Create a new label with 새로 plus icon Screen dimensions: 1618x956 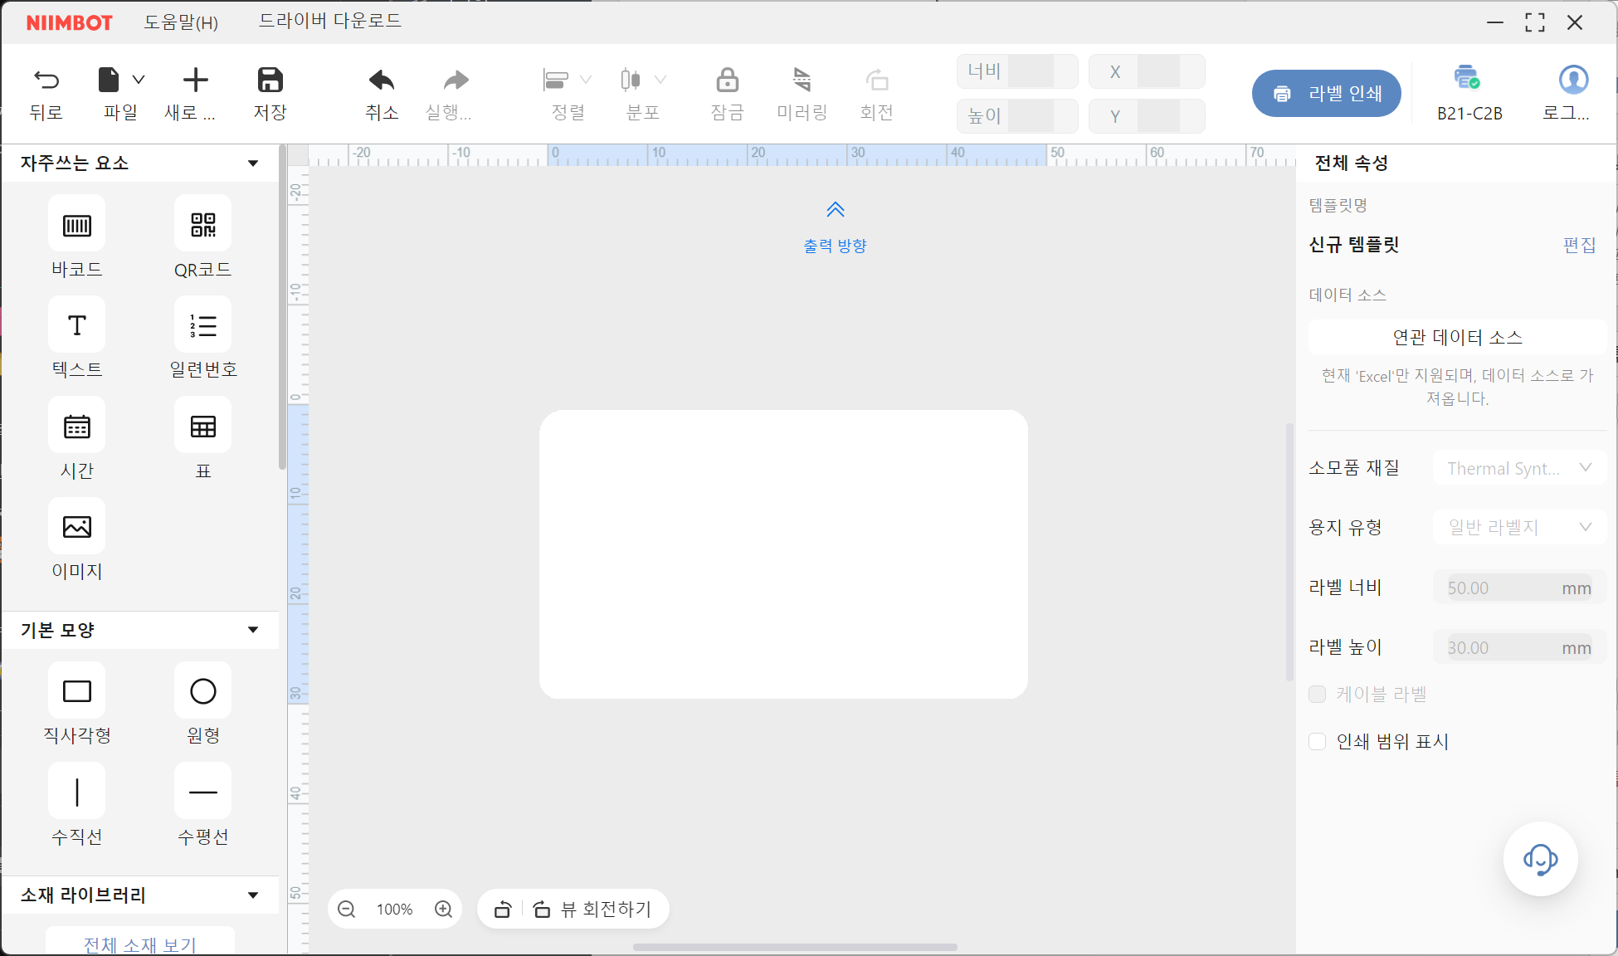pos(195,80)
